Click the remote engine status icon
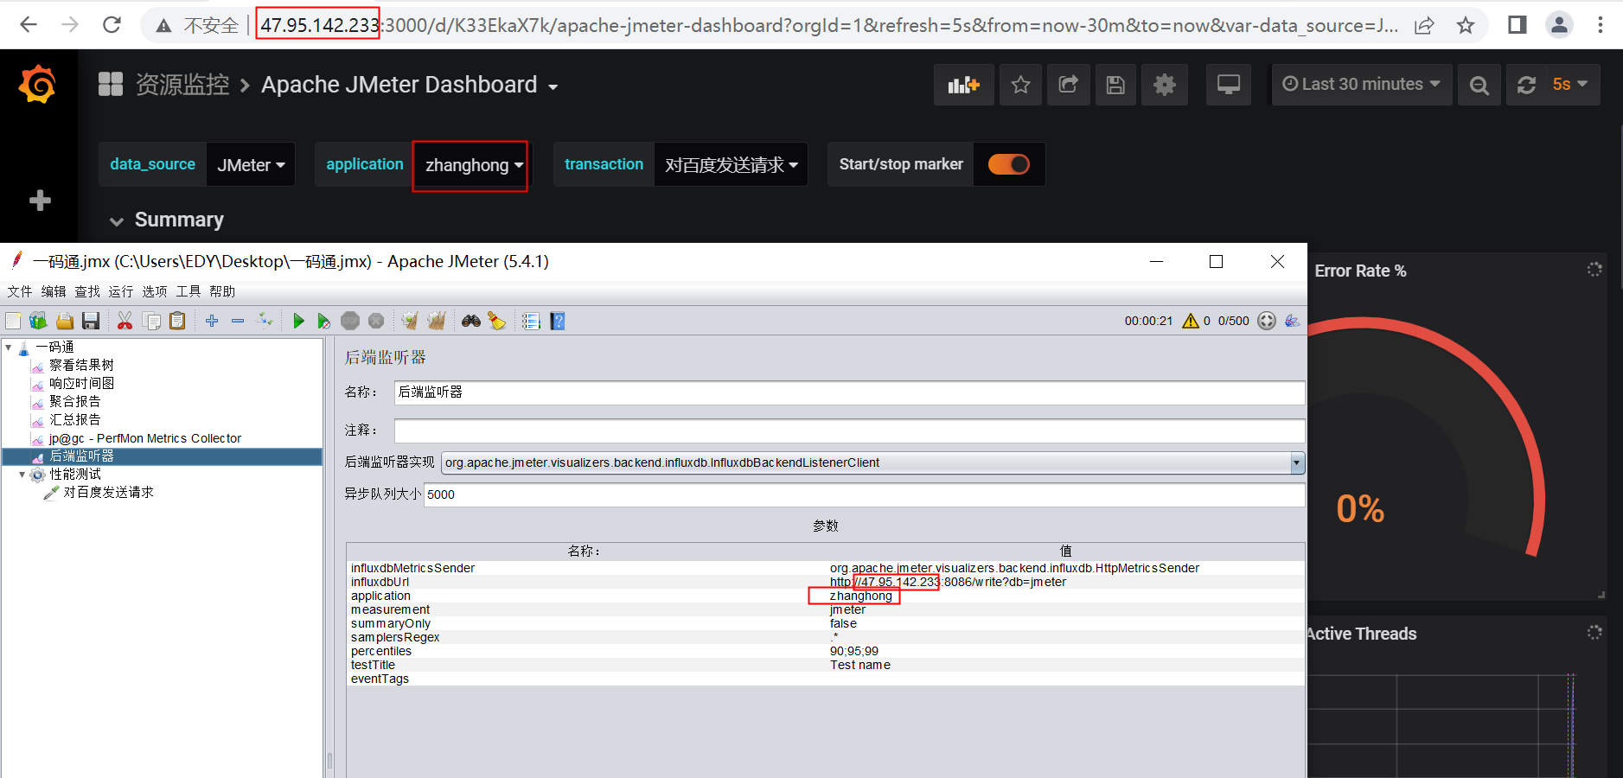1623x778 pixels. [1267, 321]
